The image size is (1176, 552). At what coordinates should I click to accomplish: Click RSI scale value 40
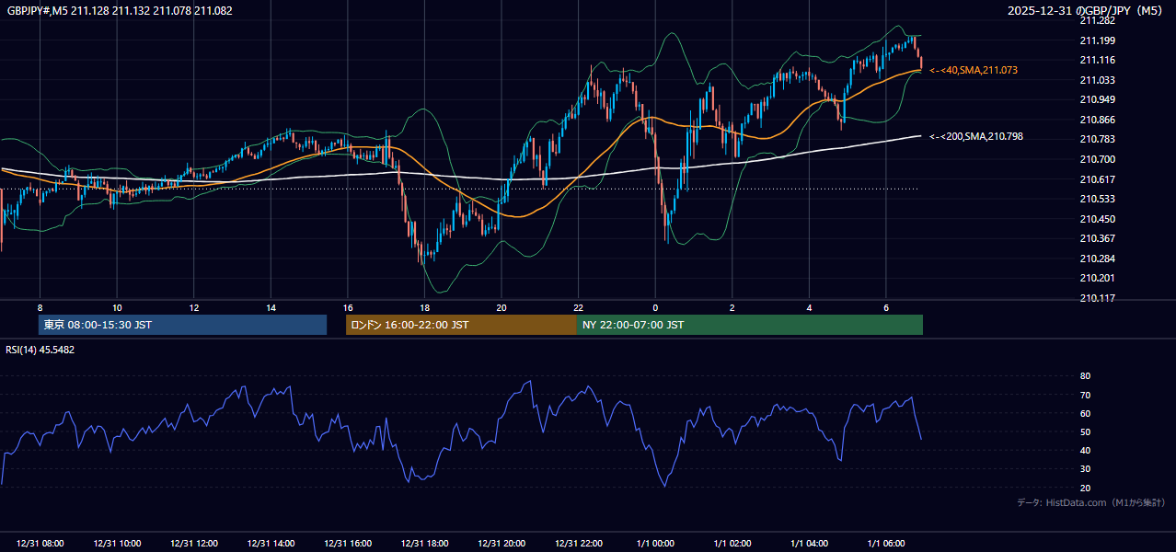pyautogui.click(x=1085, y=450)
